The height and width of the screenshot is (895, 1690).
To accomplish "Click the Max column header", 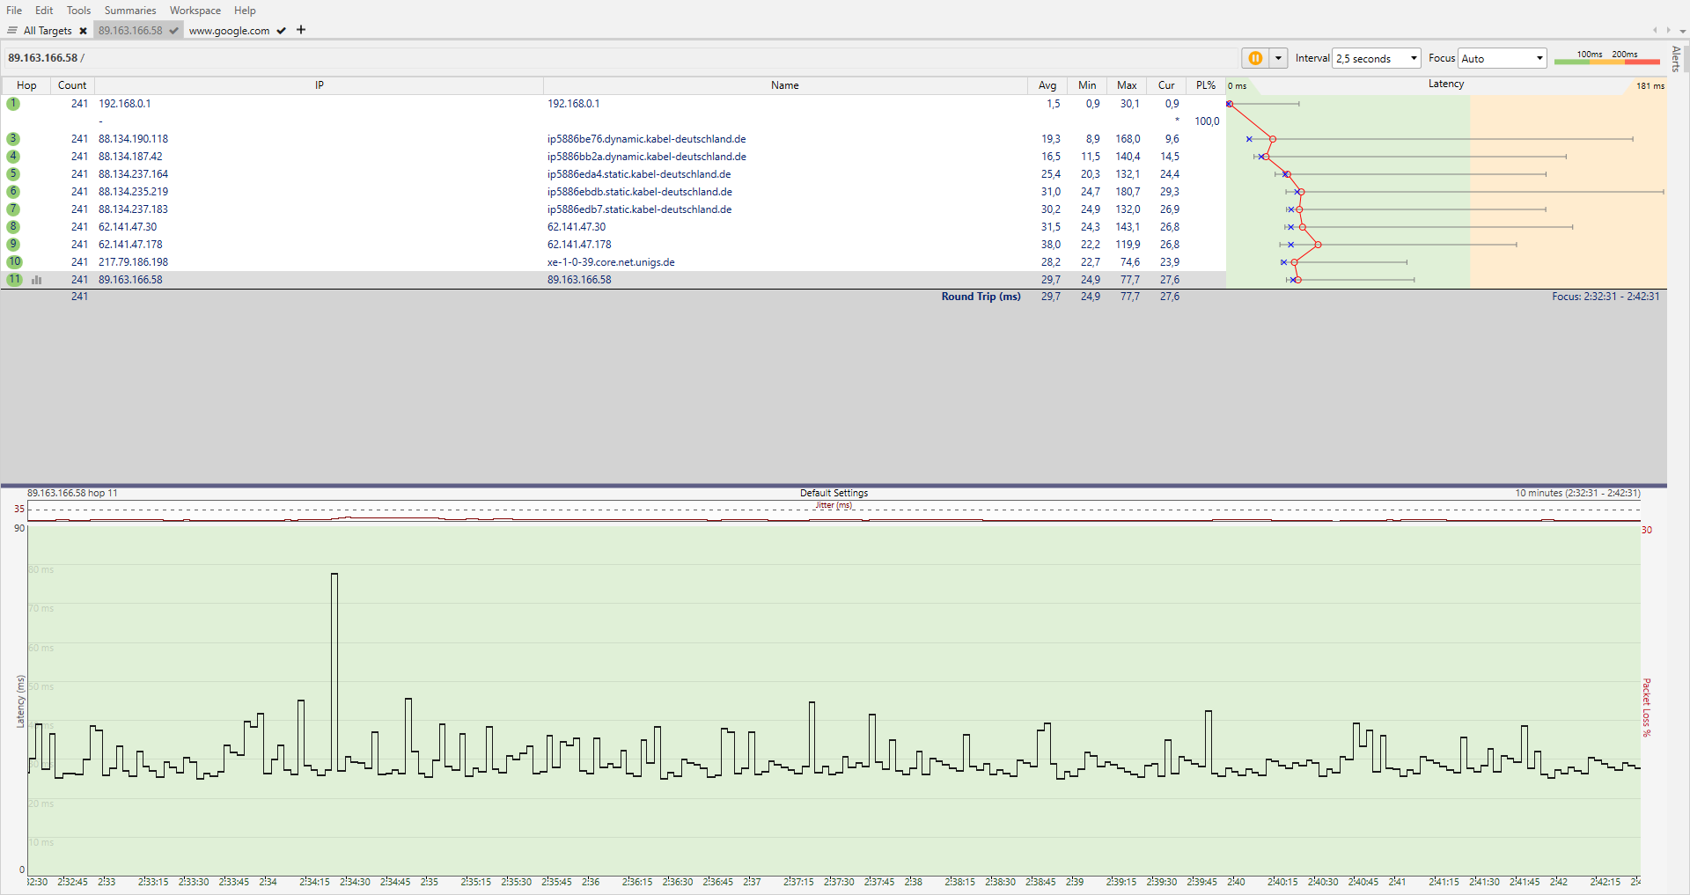I will pos(1127,85).
